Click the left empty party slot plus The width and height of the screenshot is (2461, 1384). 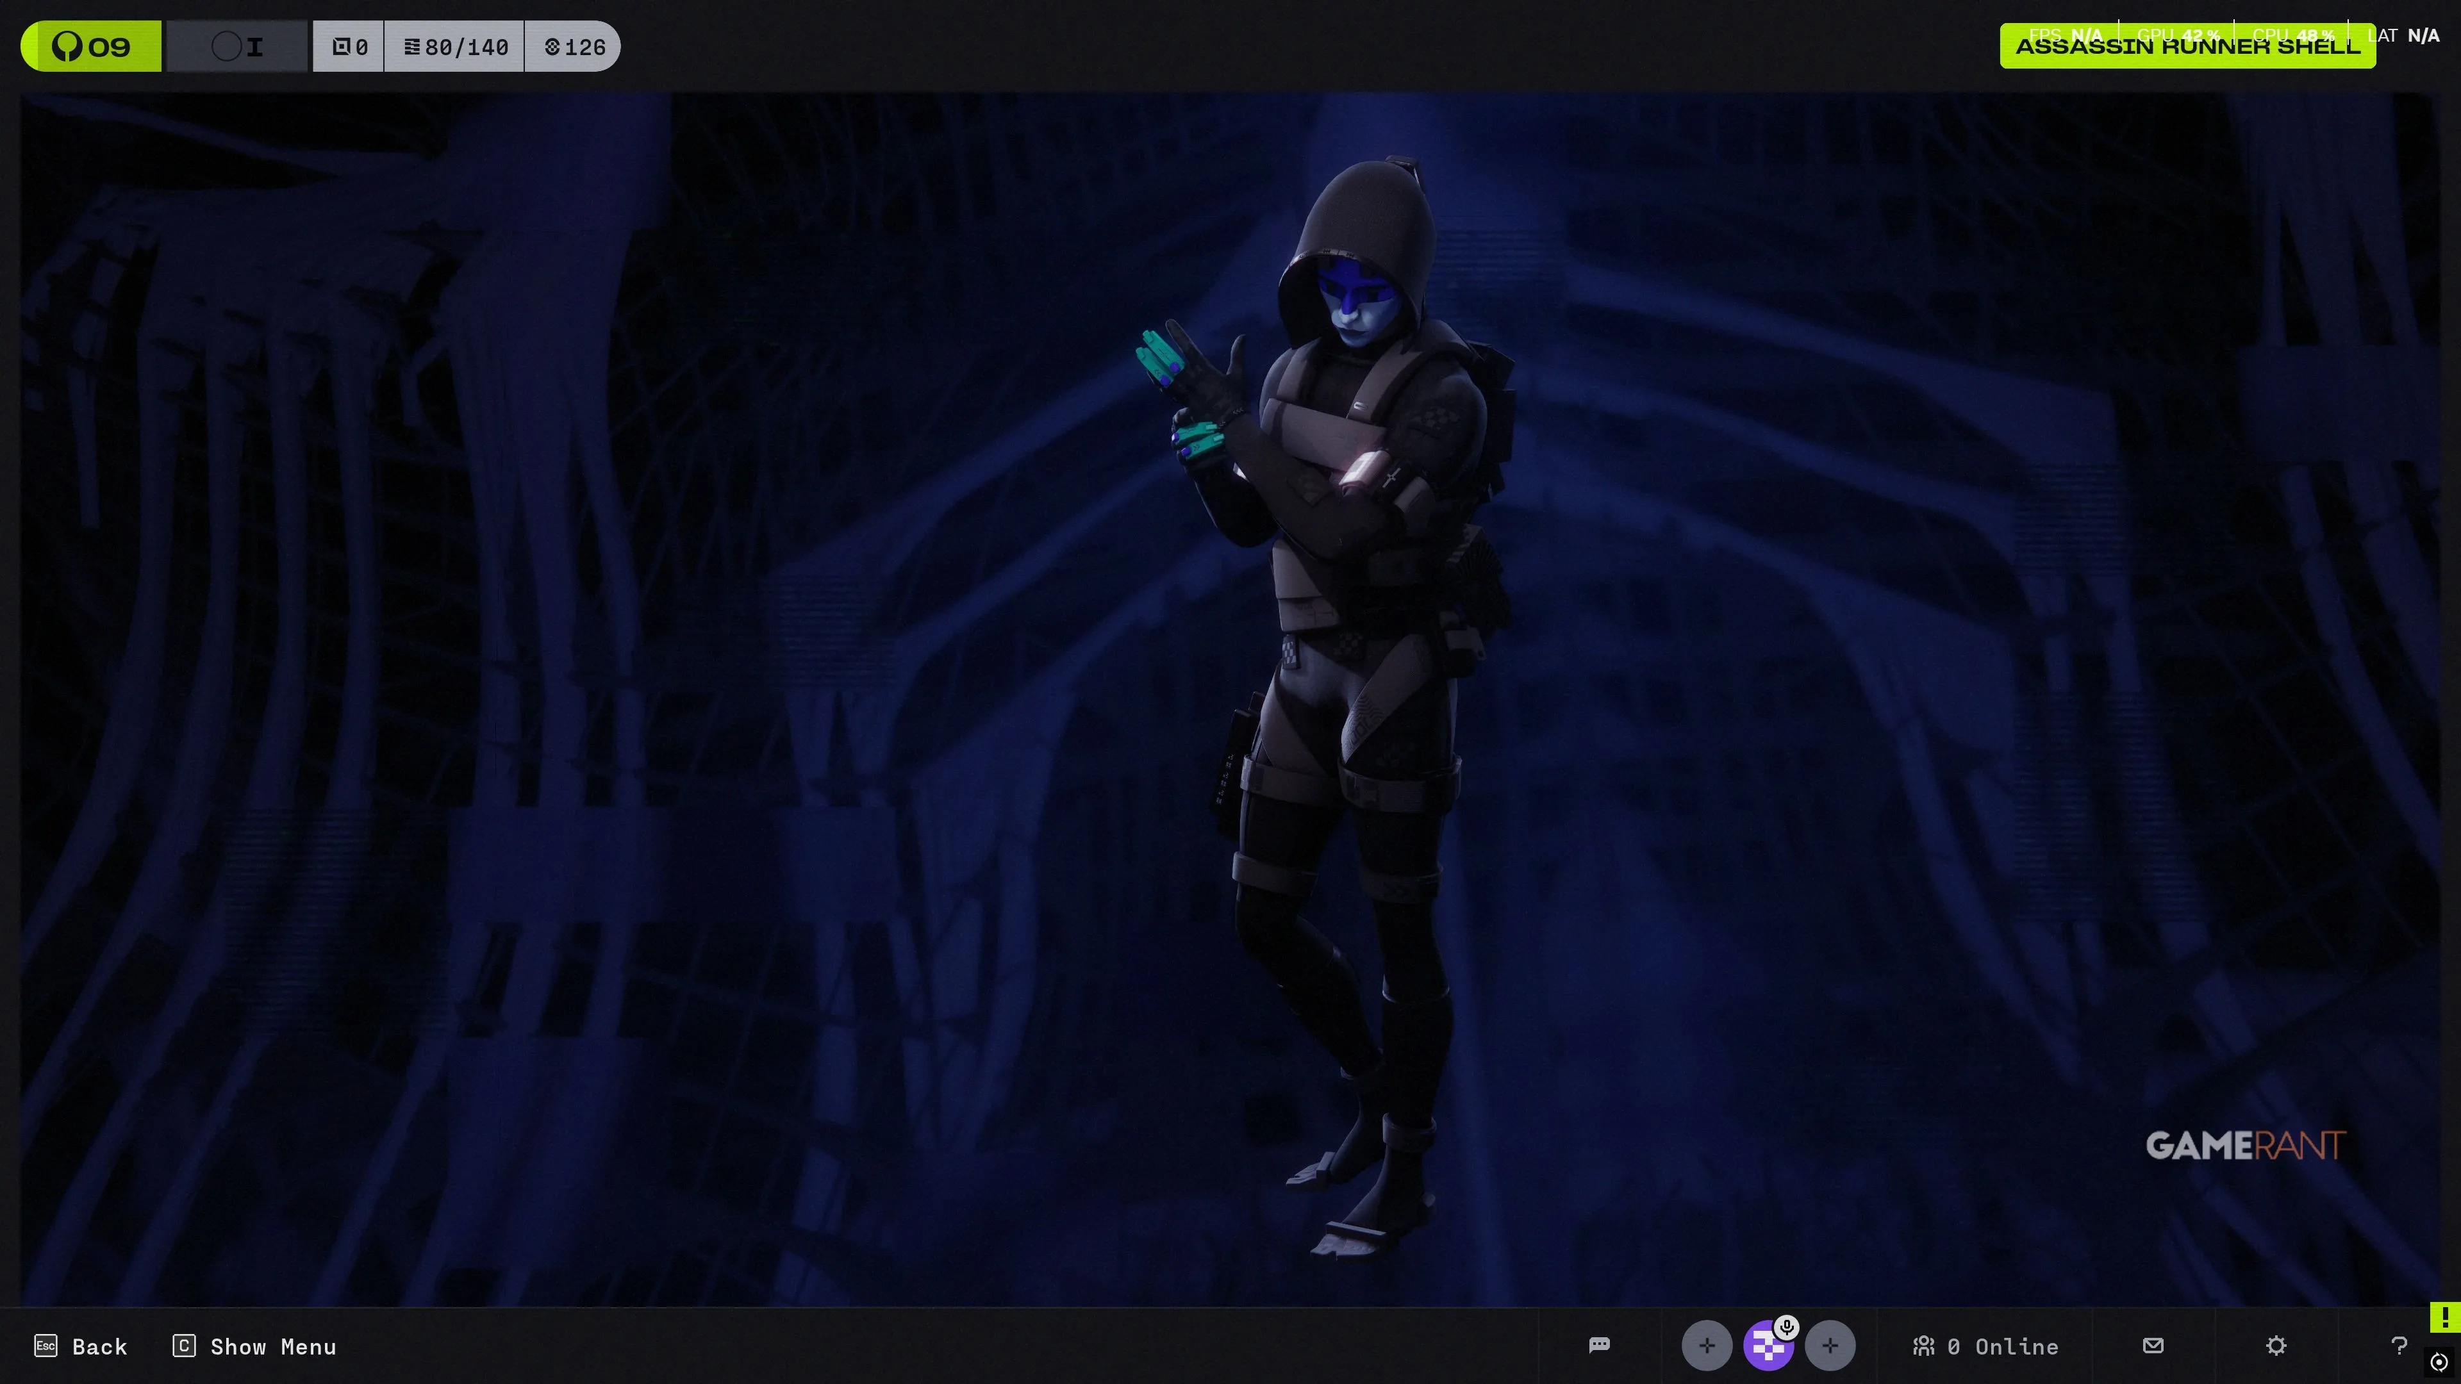[1706, 1346]
